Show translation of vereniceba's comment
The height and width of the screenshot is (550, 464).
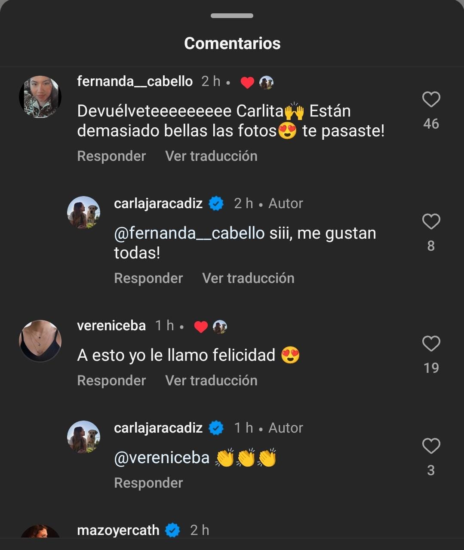pos(211,381)
